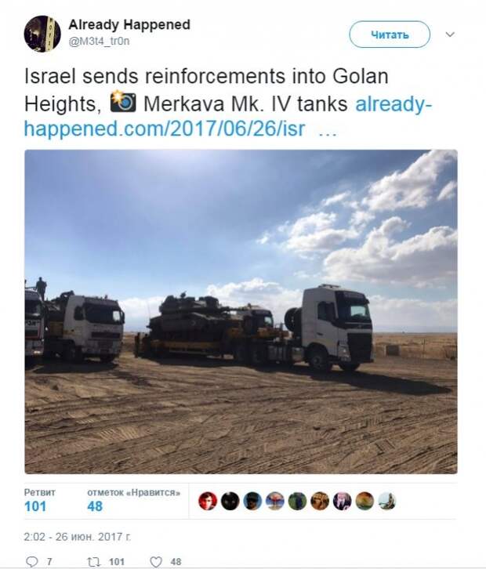
Task: Open the fourth liker avatar
Action: tap(275, 501)
